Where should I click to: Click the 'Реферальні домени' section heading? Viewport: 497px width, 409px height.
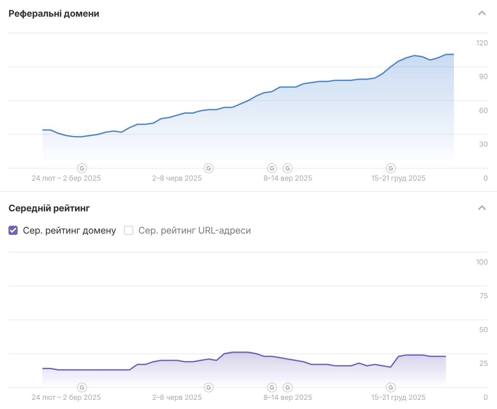pos(54,14)
